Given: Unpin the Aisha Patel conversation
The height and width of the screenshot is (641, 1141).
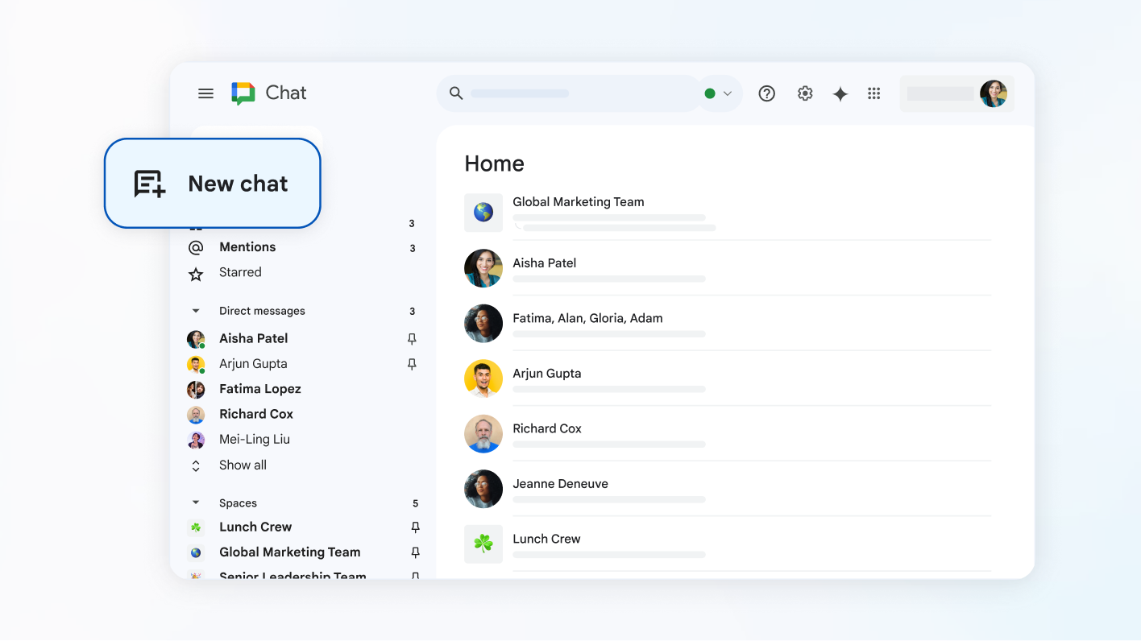Looking at the screenshot, I should coord(412,339).
